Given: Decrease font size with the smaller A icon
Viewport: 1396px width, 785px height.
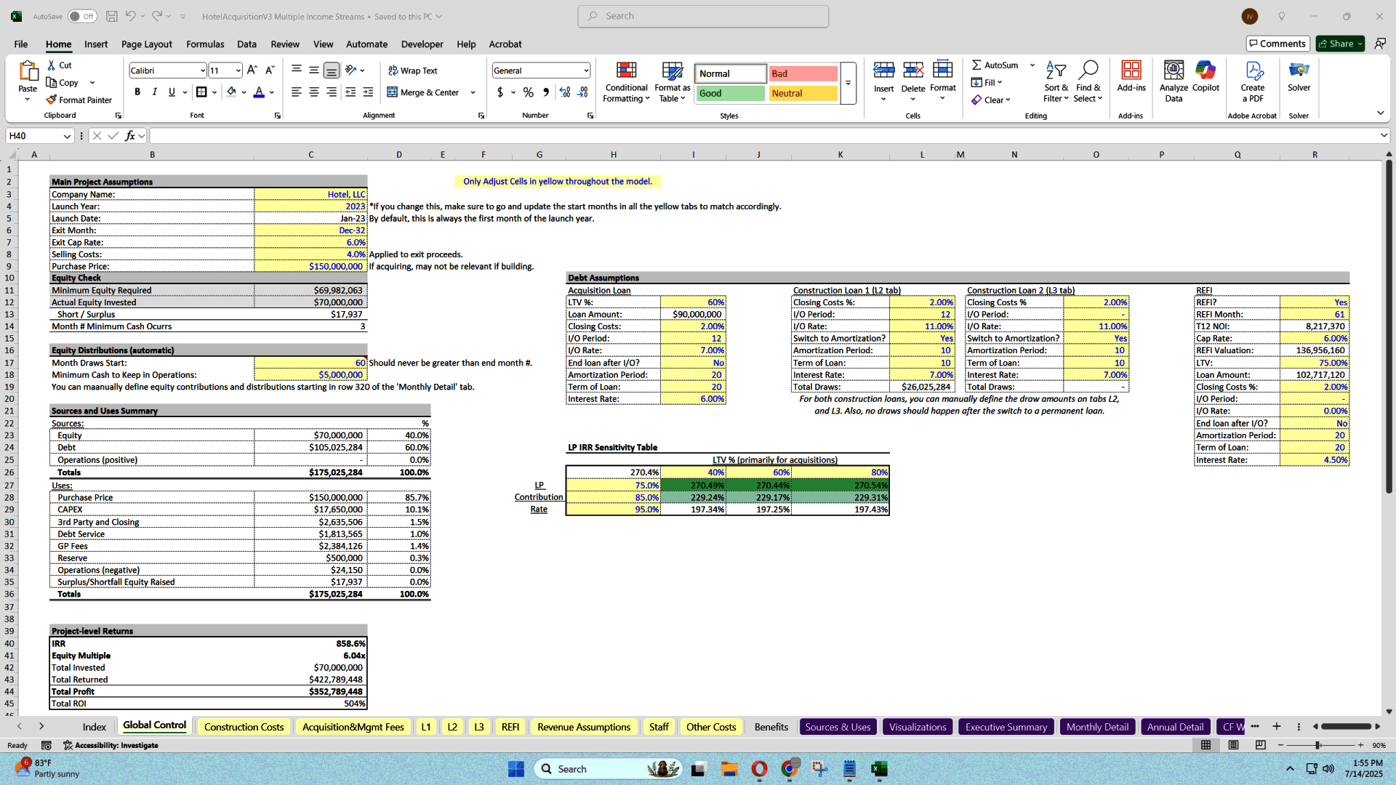Looking at the screenshot, I should click(x=270, y=70).
